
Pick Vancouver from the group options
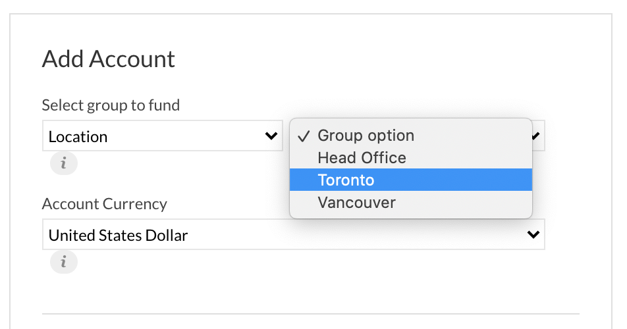411,203
